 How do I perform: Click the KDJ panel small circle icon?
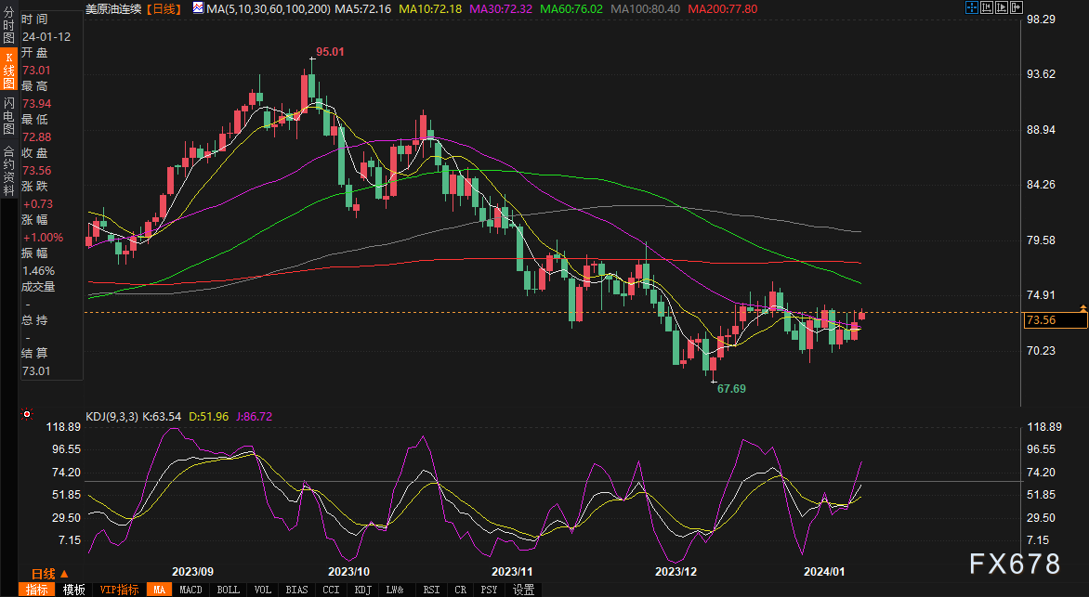(26, 415)
